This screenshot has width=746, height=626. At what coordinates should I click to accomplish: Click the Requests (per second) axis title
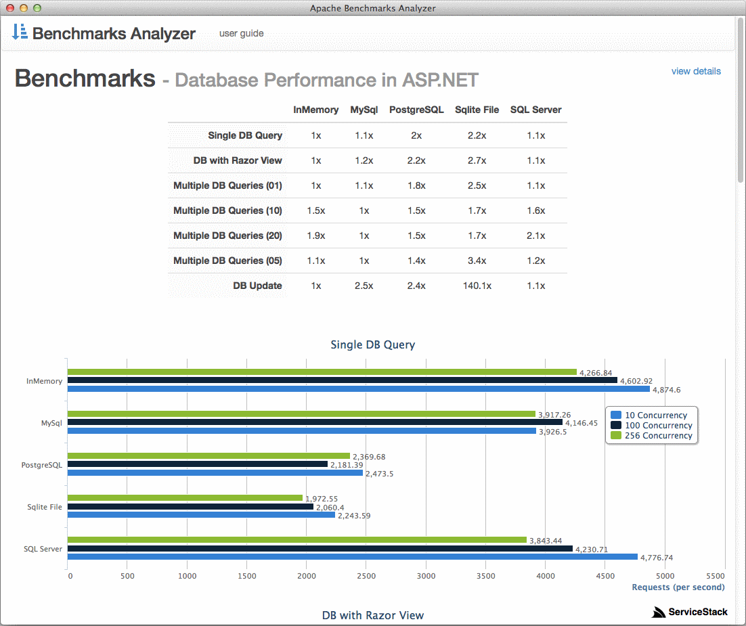[x=678, y=587]
